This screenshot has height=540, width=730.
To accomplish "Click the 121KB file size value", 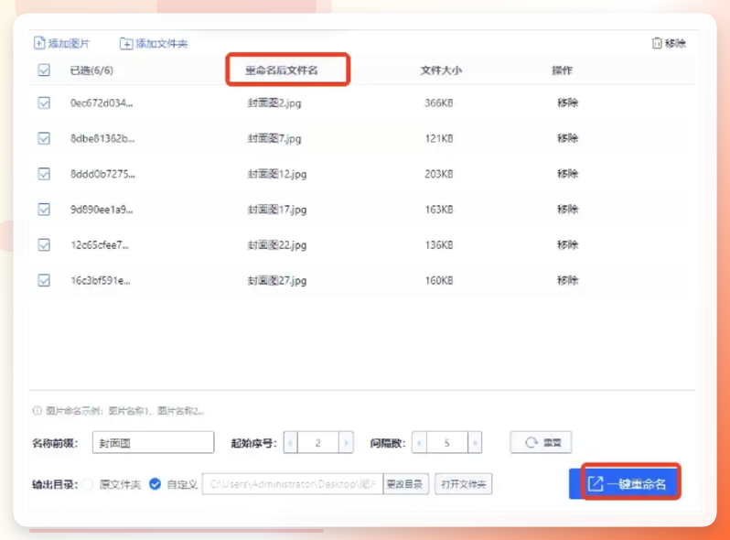I will tap(439, 138).
